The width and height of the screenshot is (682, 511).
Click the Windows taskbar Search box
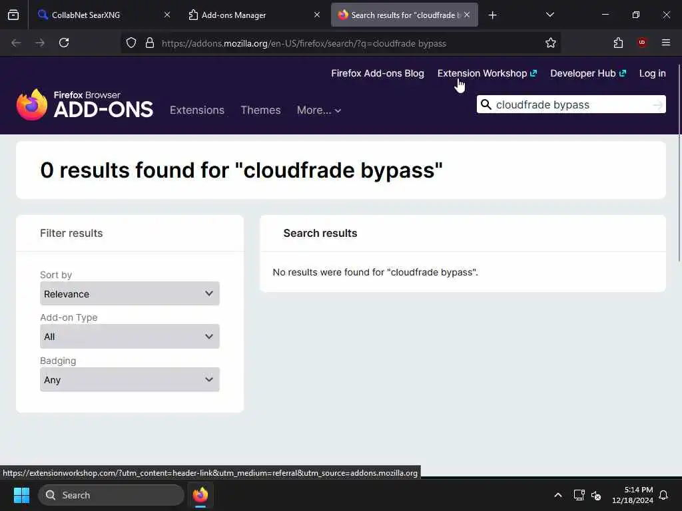point(111,495)
